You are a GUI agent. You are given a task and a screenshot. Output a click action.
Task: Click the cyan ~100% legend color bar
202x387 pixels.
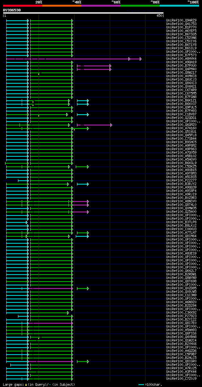[x=179, y=6]
